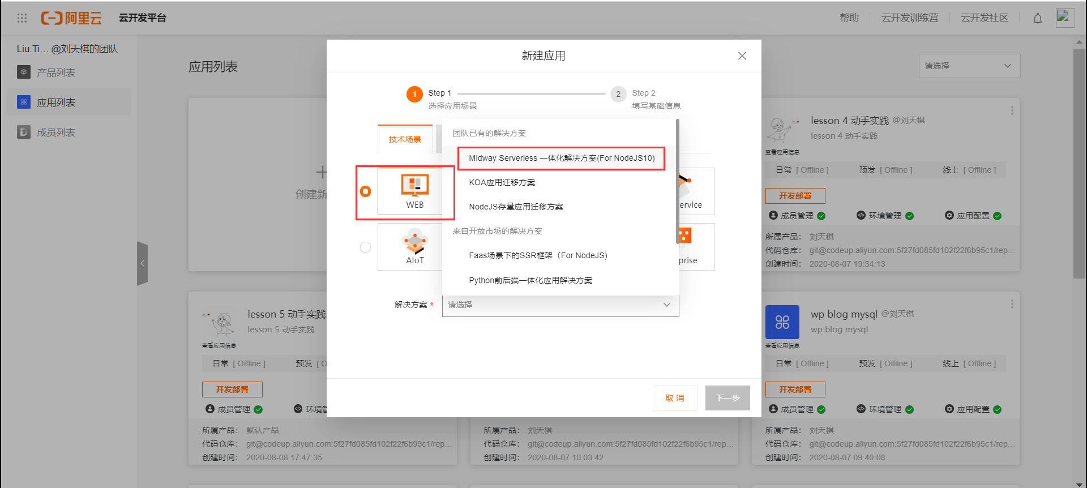Image resolution: width=1087 pixels, height=488 pixels.
Task: Open 成员管理 on wp blog mysql card
Action: pos(797,409)
